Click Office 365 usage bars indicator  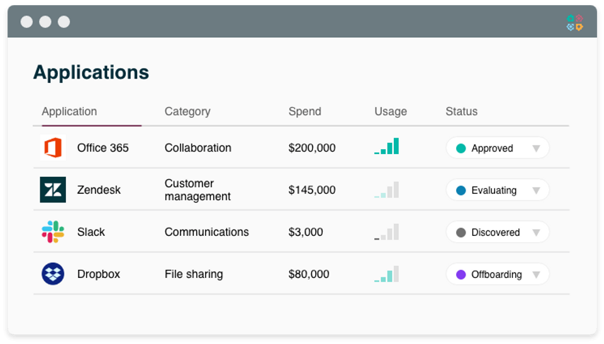(x=386, y=147)
